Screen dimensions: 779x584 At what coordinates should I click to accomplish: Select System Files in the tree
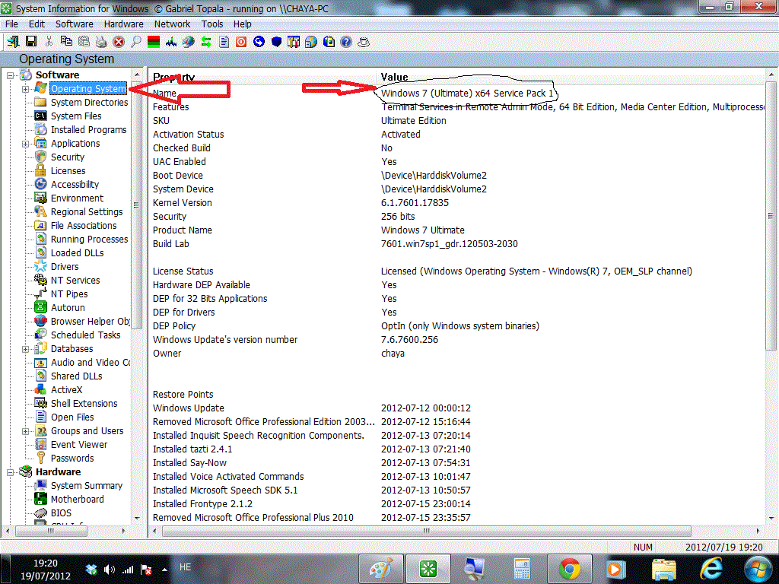(76, 116)
